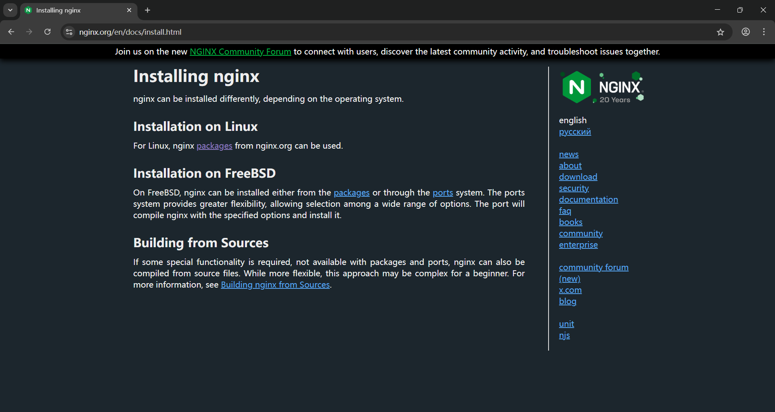
Task: Switch language to русский
Action: point(575,132)
